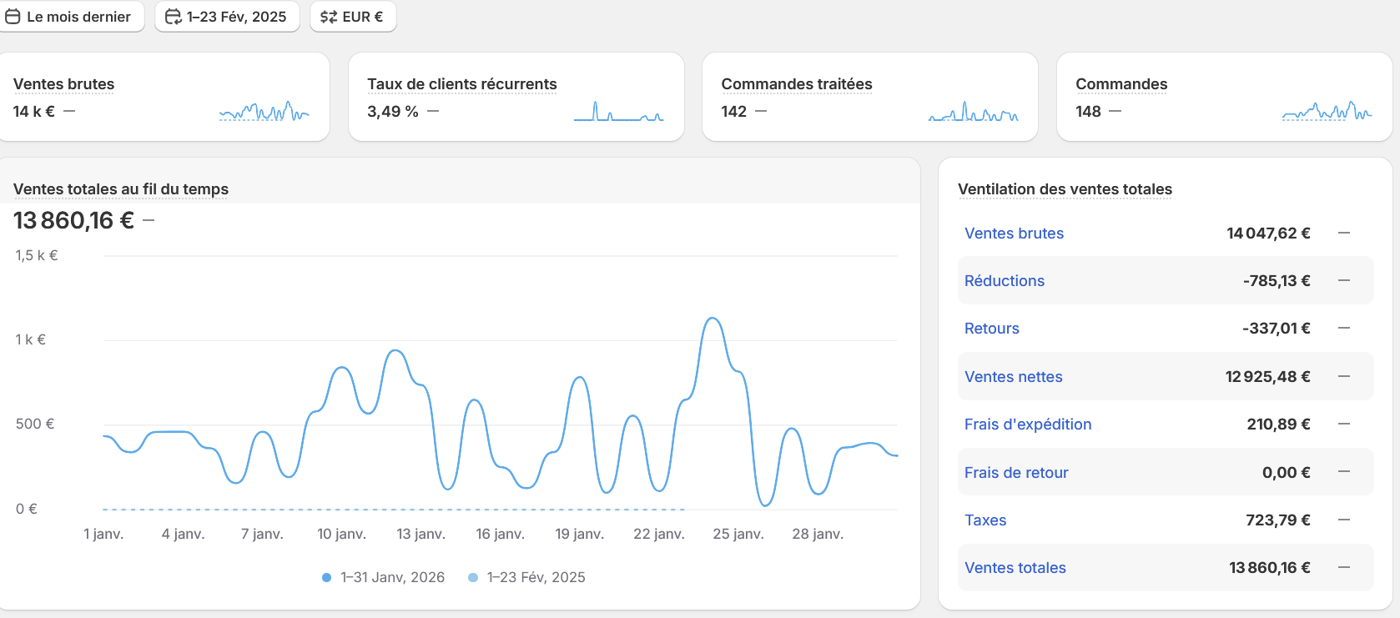Screen dimensions: 1400x618
Task: Open the Réductions breakdown link
Action: (x=1004, y=281)
